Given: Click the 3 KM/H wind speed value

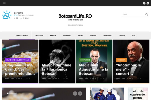Looking at the screenshot, I should [26, 18].
